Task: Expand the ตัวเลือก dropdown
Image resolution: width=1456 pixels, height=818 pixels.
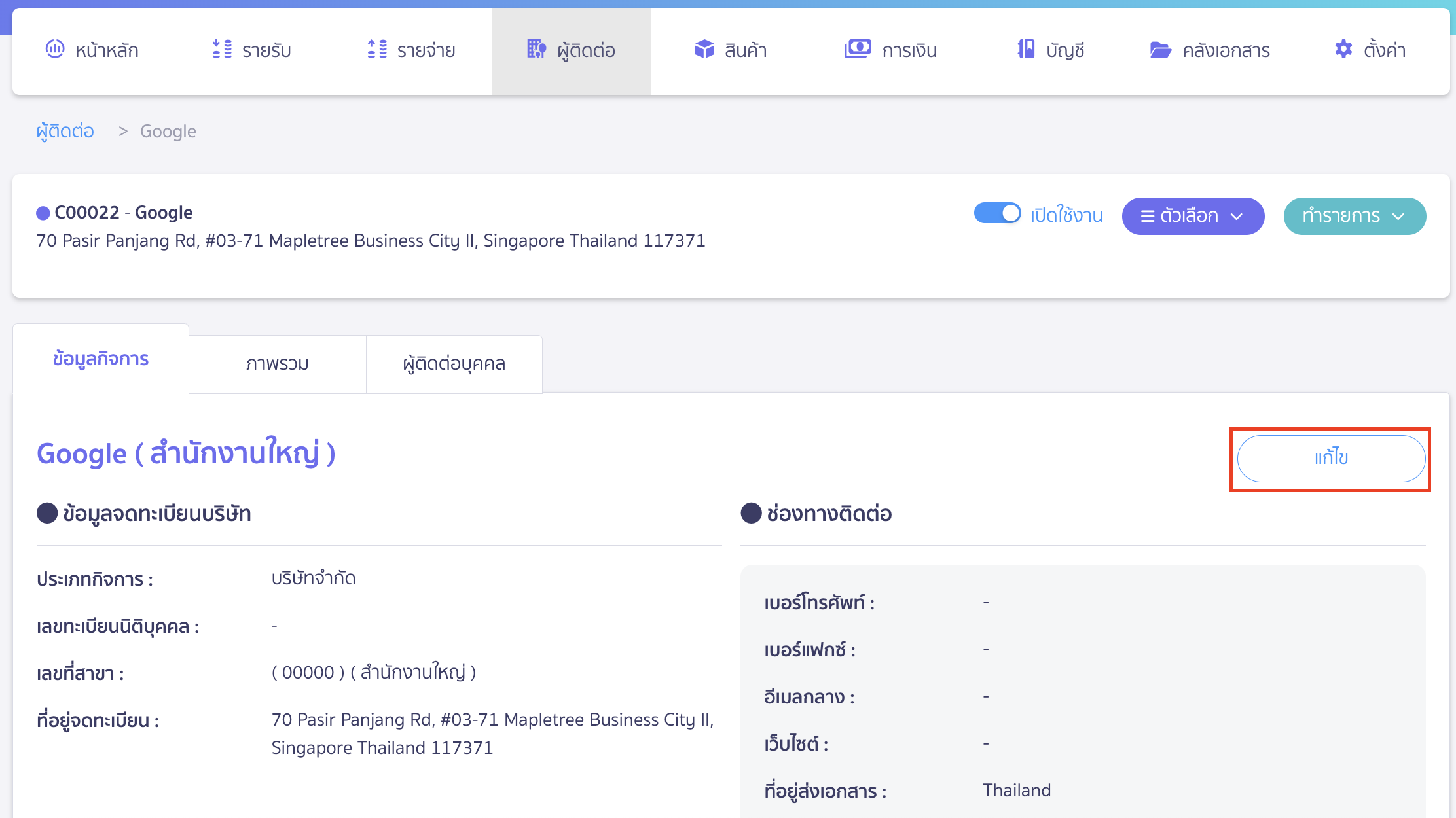Action: coord(1193,216)
